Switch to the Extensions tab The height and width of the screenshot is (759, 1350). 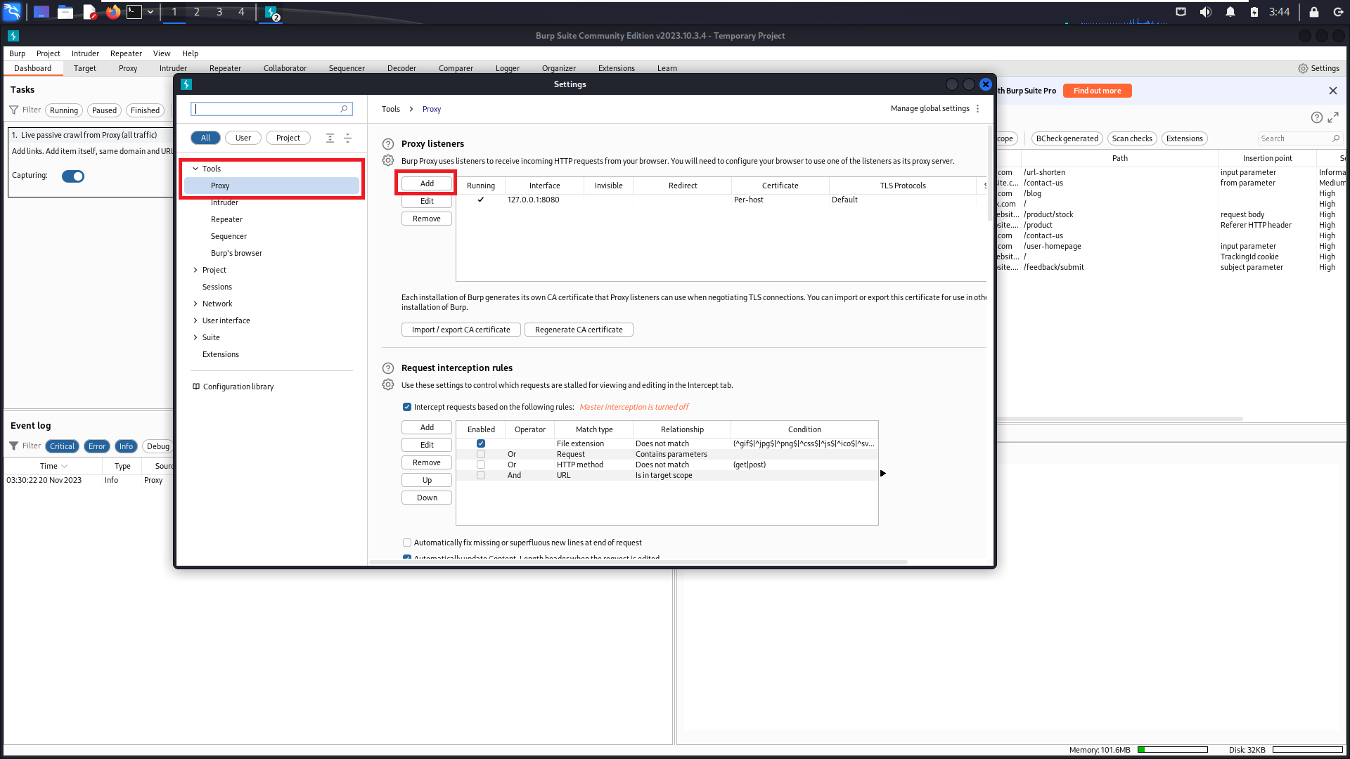point(616,68)
